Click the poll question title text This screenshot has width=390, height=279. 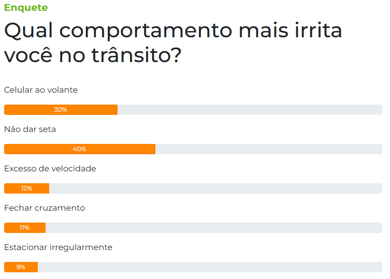pyautogui.click(x=173, y=42)
